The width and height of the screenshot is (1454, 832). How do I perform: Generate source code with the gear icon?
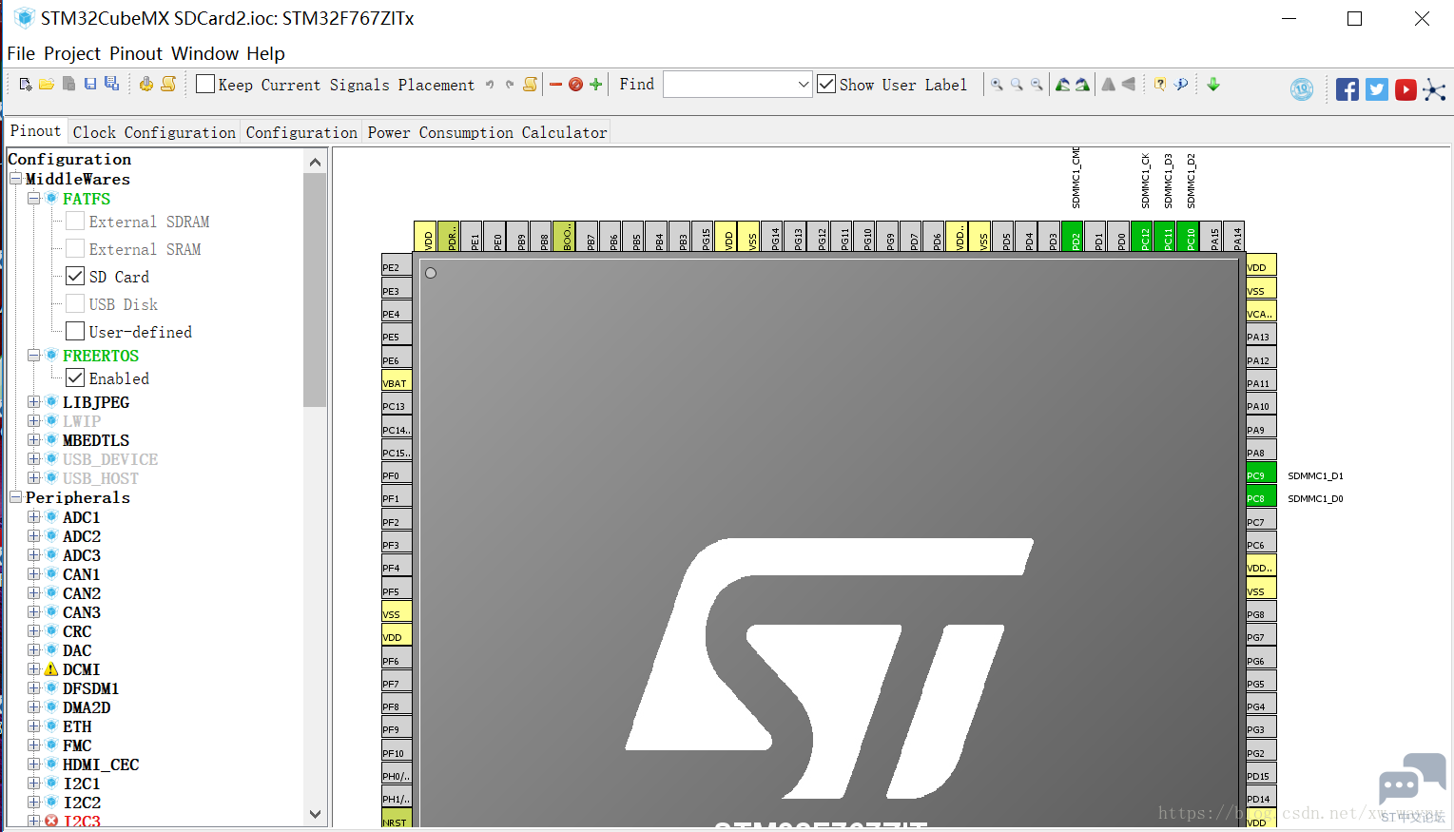click(146, 84)
